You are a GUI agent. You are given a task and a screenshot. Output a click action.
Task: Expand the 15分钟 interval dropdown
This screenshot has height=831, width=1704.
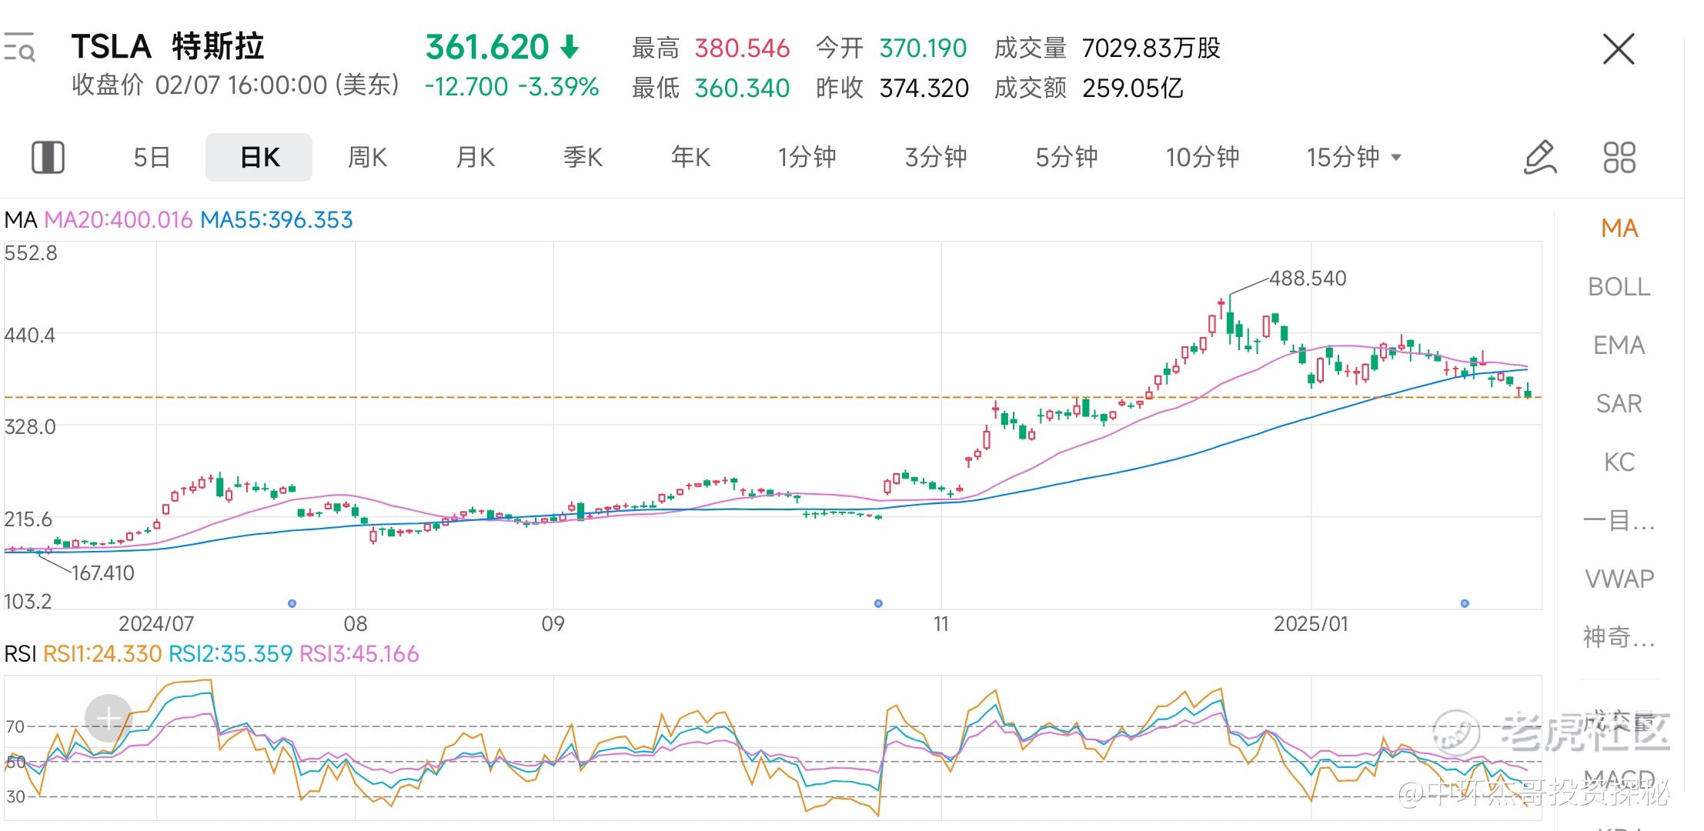1354,157
